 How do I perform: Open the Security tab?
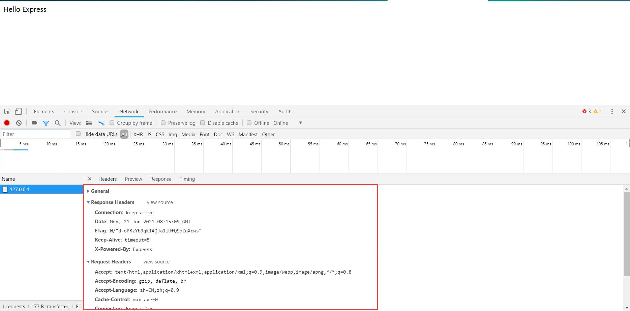point(259,112)
